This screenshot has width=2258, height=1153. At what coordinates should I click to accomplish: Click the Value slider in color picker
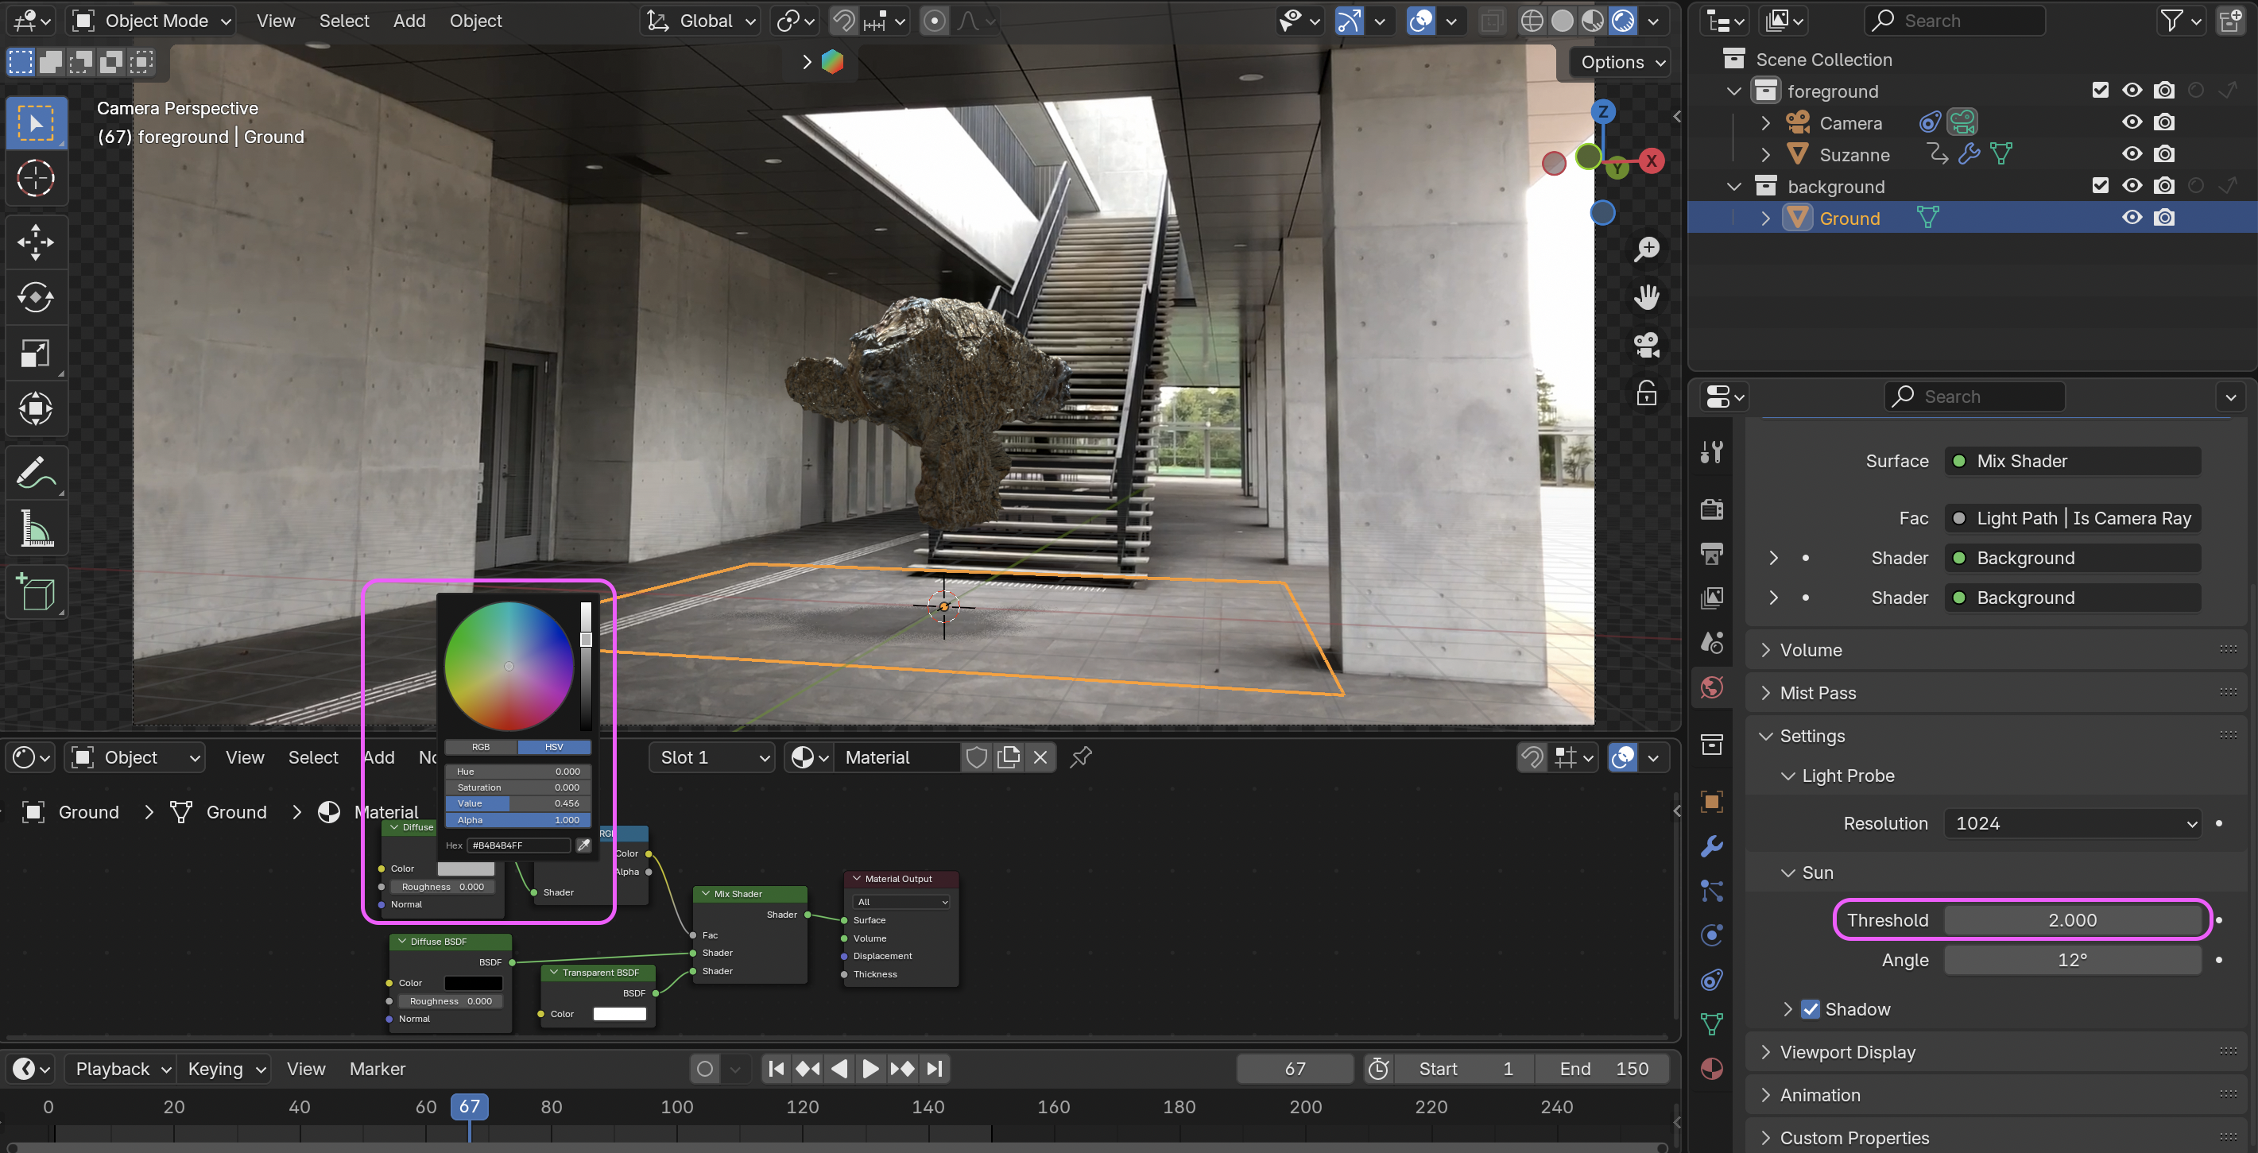pos(517,803)
